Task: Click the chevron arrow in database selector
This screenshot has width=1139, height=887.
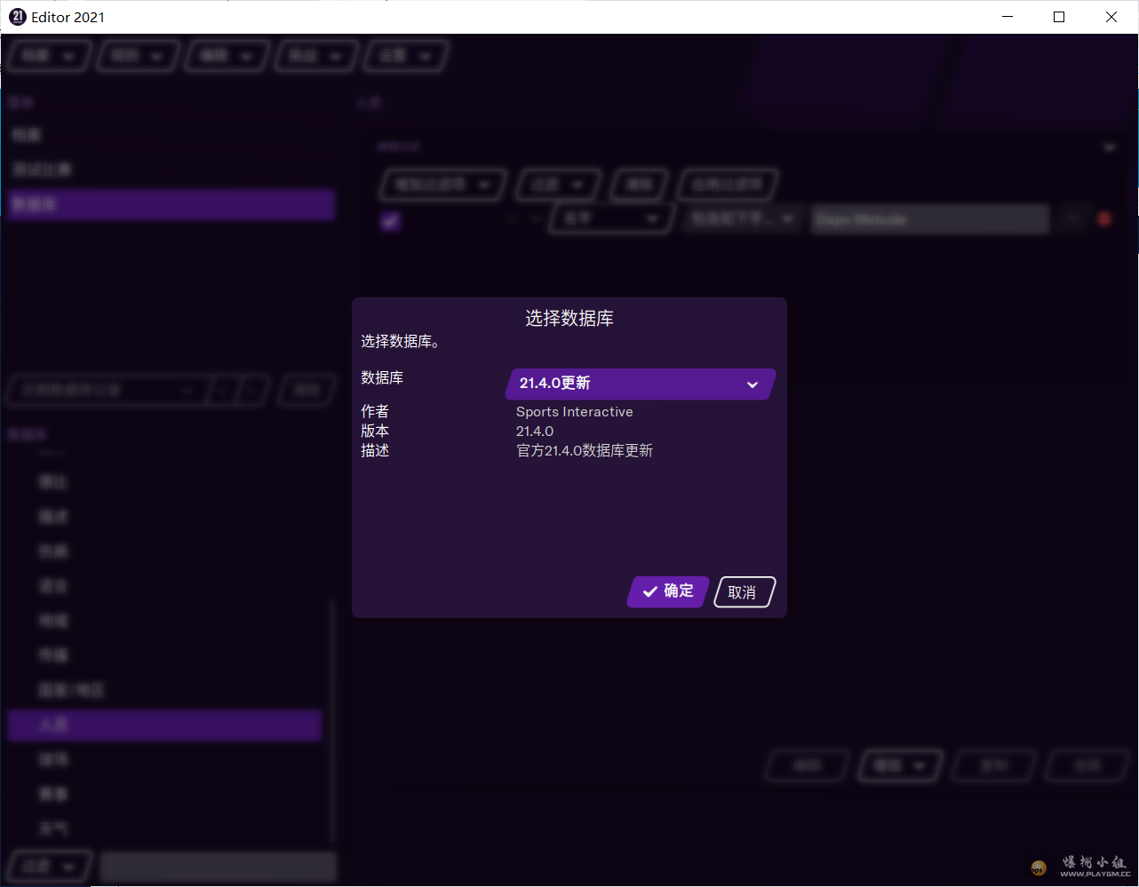Action: pos(753,384)
